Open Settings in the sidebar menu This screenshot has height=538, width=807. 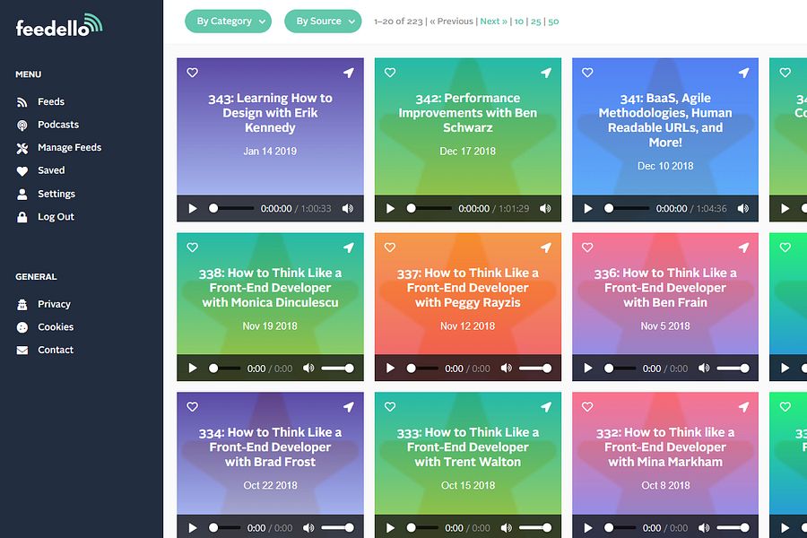56,194
